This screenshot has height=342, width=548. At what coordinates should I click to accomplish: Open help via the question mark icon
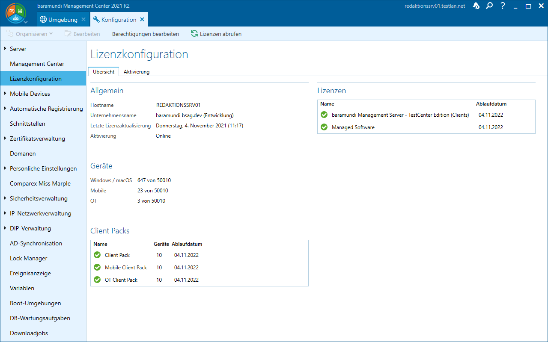click(x=503, y=6)
